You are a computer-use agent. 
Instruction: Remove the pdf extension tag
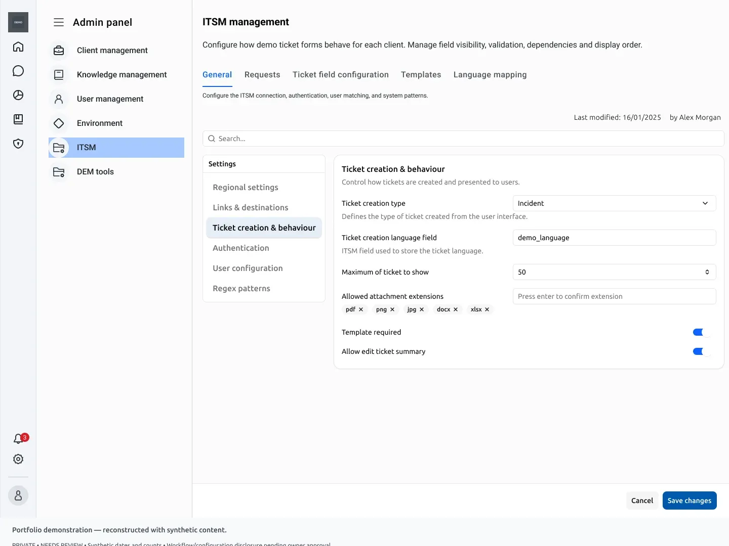coord(361,309)
